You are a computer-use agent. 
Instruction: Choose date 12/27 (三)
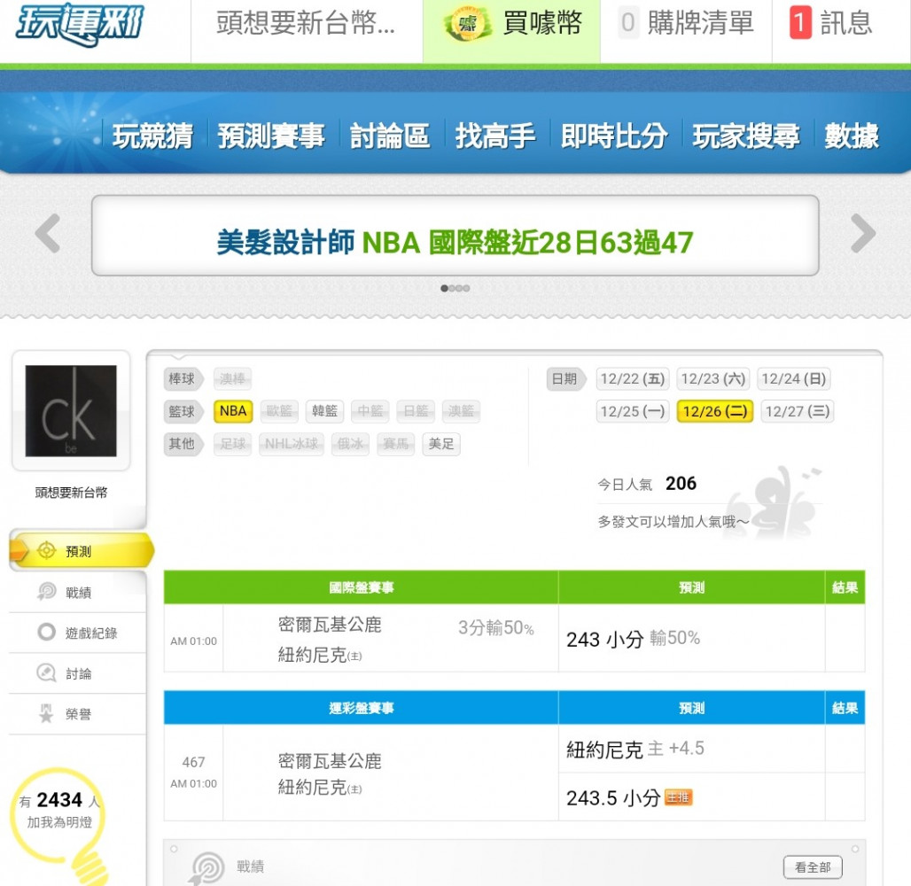(x=798, y=411)
